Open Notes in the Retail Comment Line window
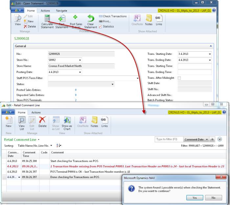This screenshot has height=205, width=230. (94, 121)
